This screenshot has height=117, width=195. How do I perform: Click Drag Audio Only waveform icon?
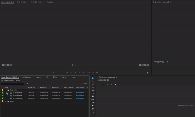coord(76,65)
